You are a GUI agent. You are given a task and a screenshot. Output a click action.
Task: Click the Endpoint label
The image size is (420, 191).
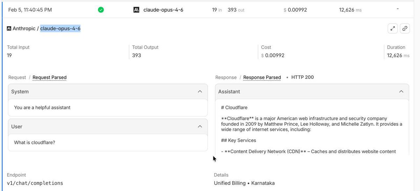pyautogui.click(x=16, y=175)
